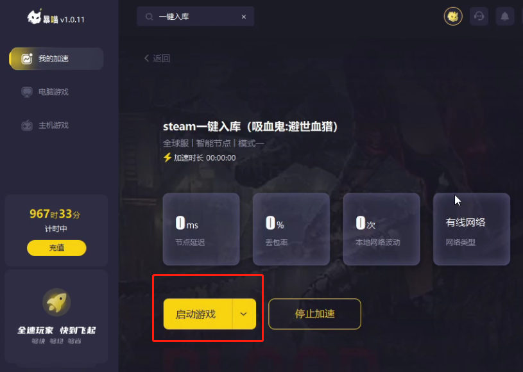523x372 pixels.
Task: Click the 暴喵 cat logo icon
Action: [x=34, y=17]
